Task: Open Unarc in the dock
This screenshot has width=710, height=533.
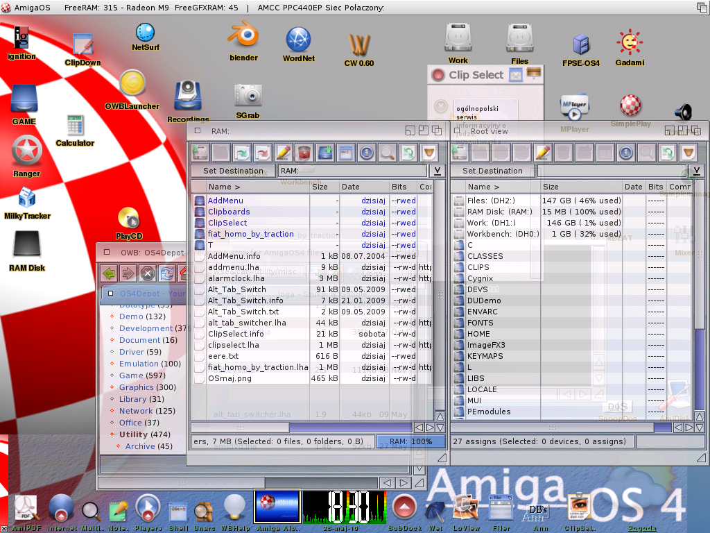Action: (x=205, y=516)
